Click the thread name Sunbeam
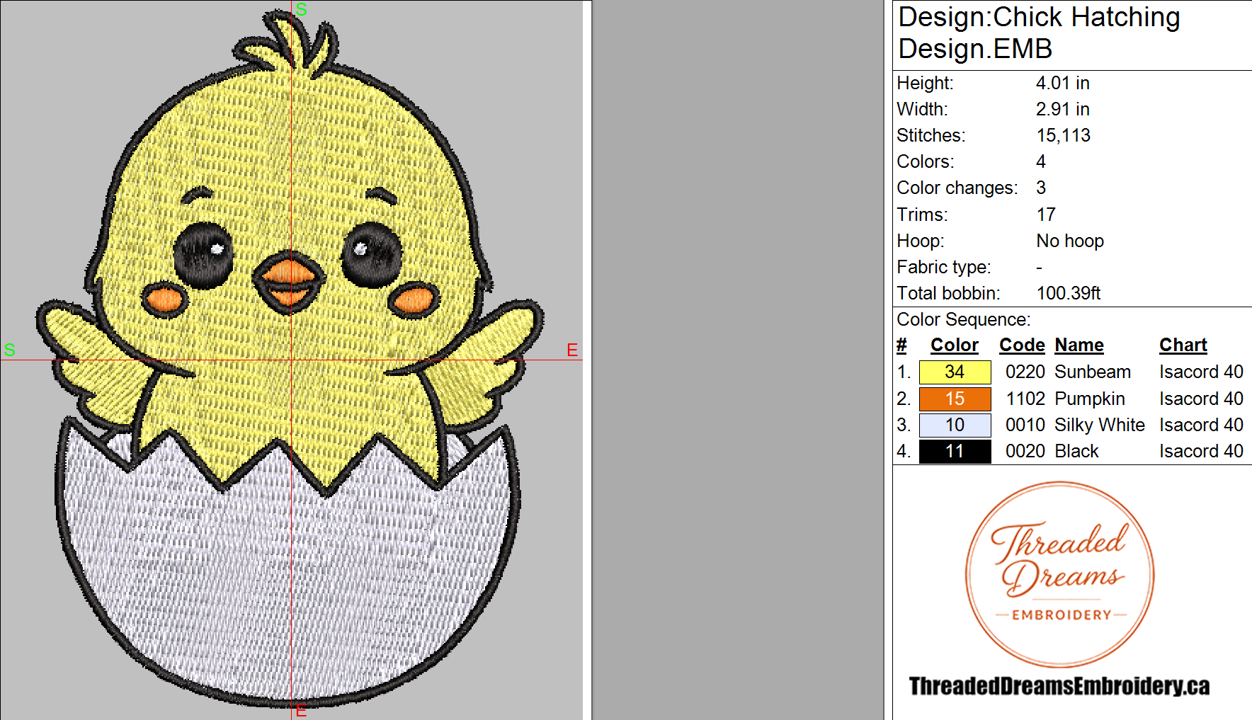 pyautogui.click(x=1093, y=372)
